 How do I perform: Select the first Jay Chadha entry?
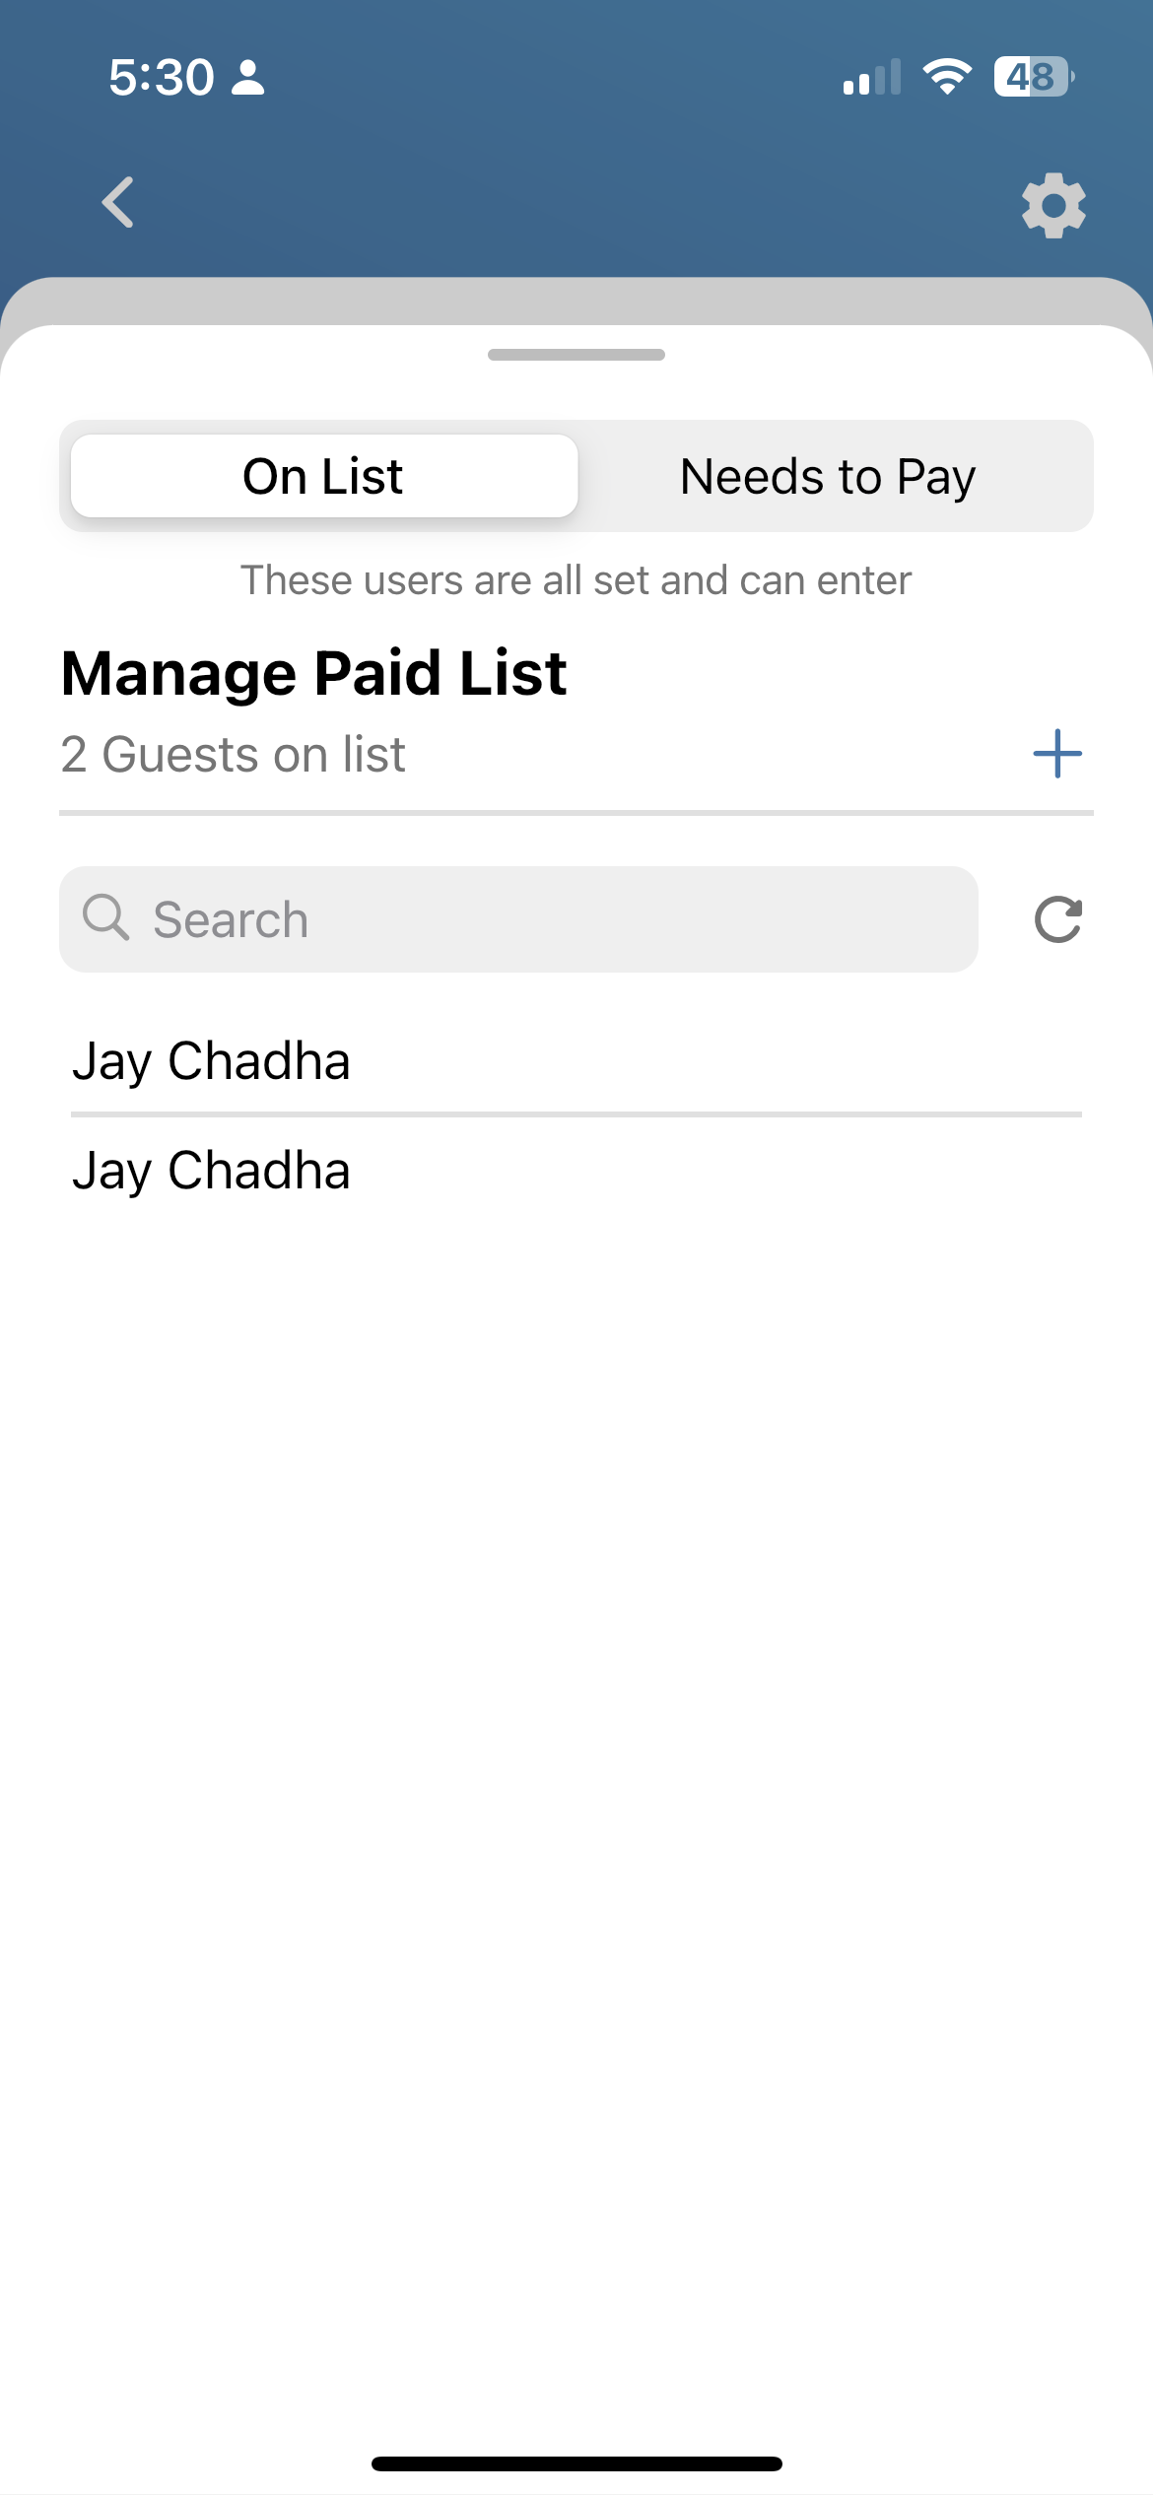click(576, 1060)
